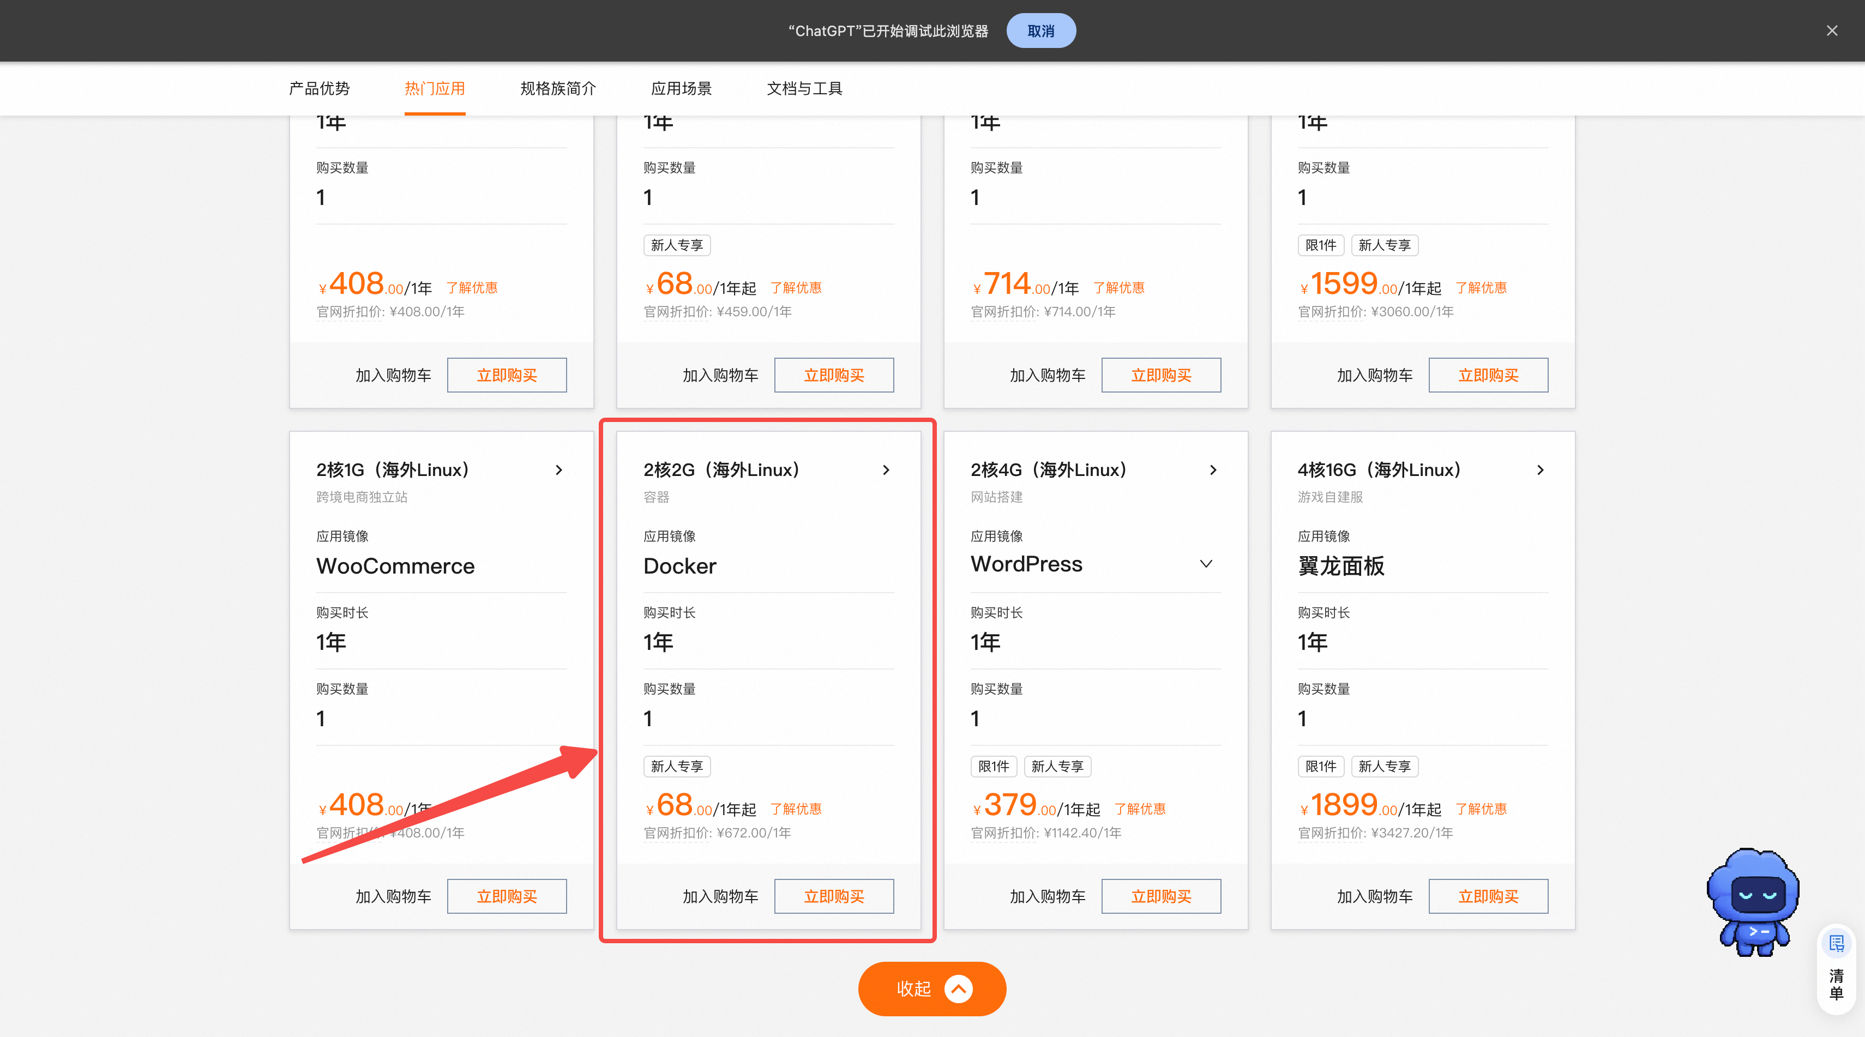
Task: Click the Docker application image name
Action: [x=680, y=566]
